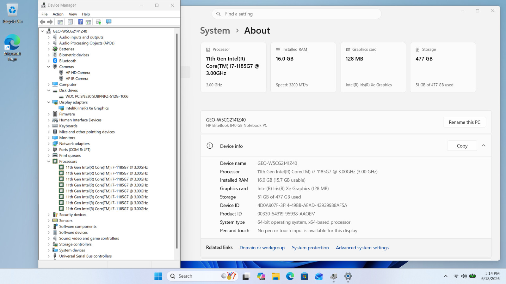506x284 pixels.
Task: Collapse the Device info section in Settings
Action: 484,145
